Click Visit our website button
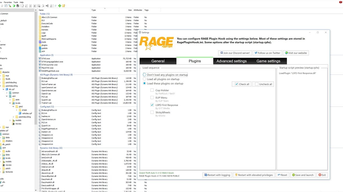The width and height of the screenshot is (343, 192). pos(296,53)
